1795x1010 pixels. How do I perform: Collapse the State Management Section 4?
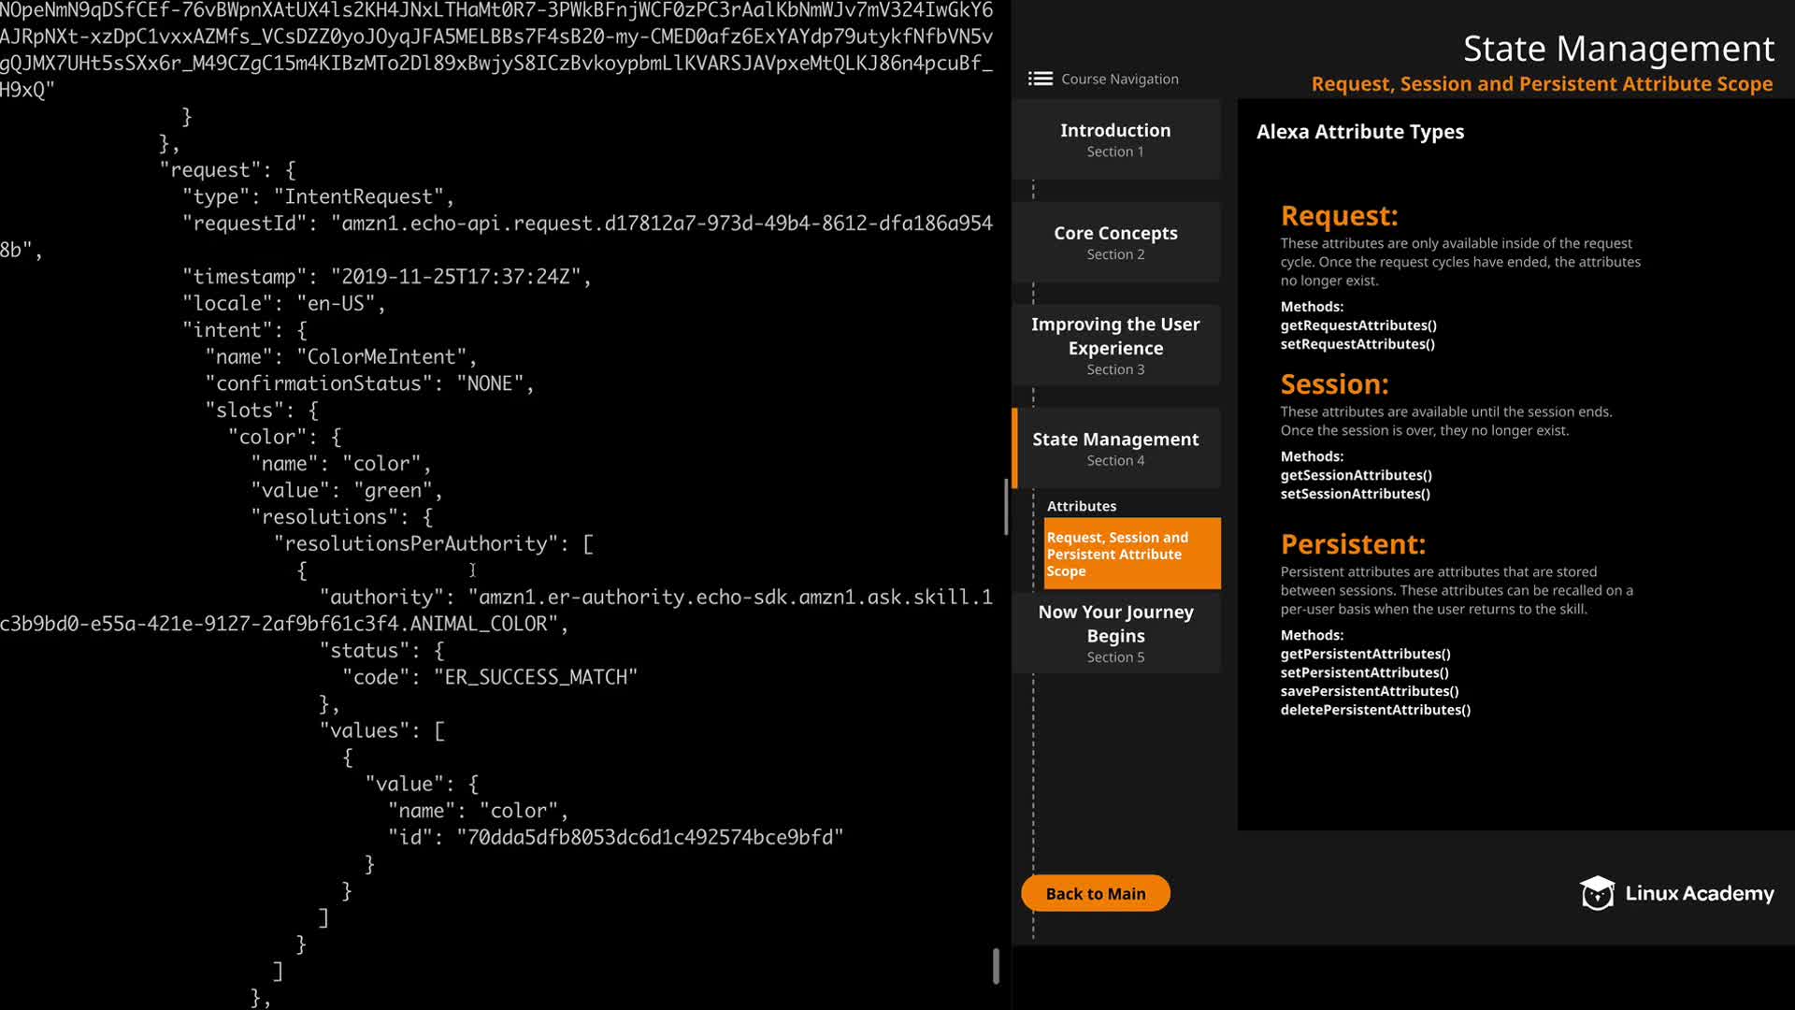pos(1115,448)
